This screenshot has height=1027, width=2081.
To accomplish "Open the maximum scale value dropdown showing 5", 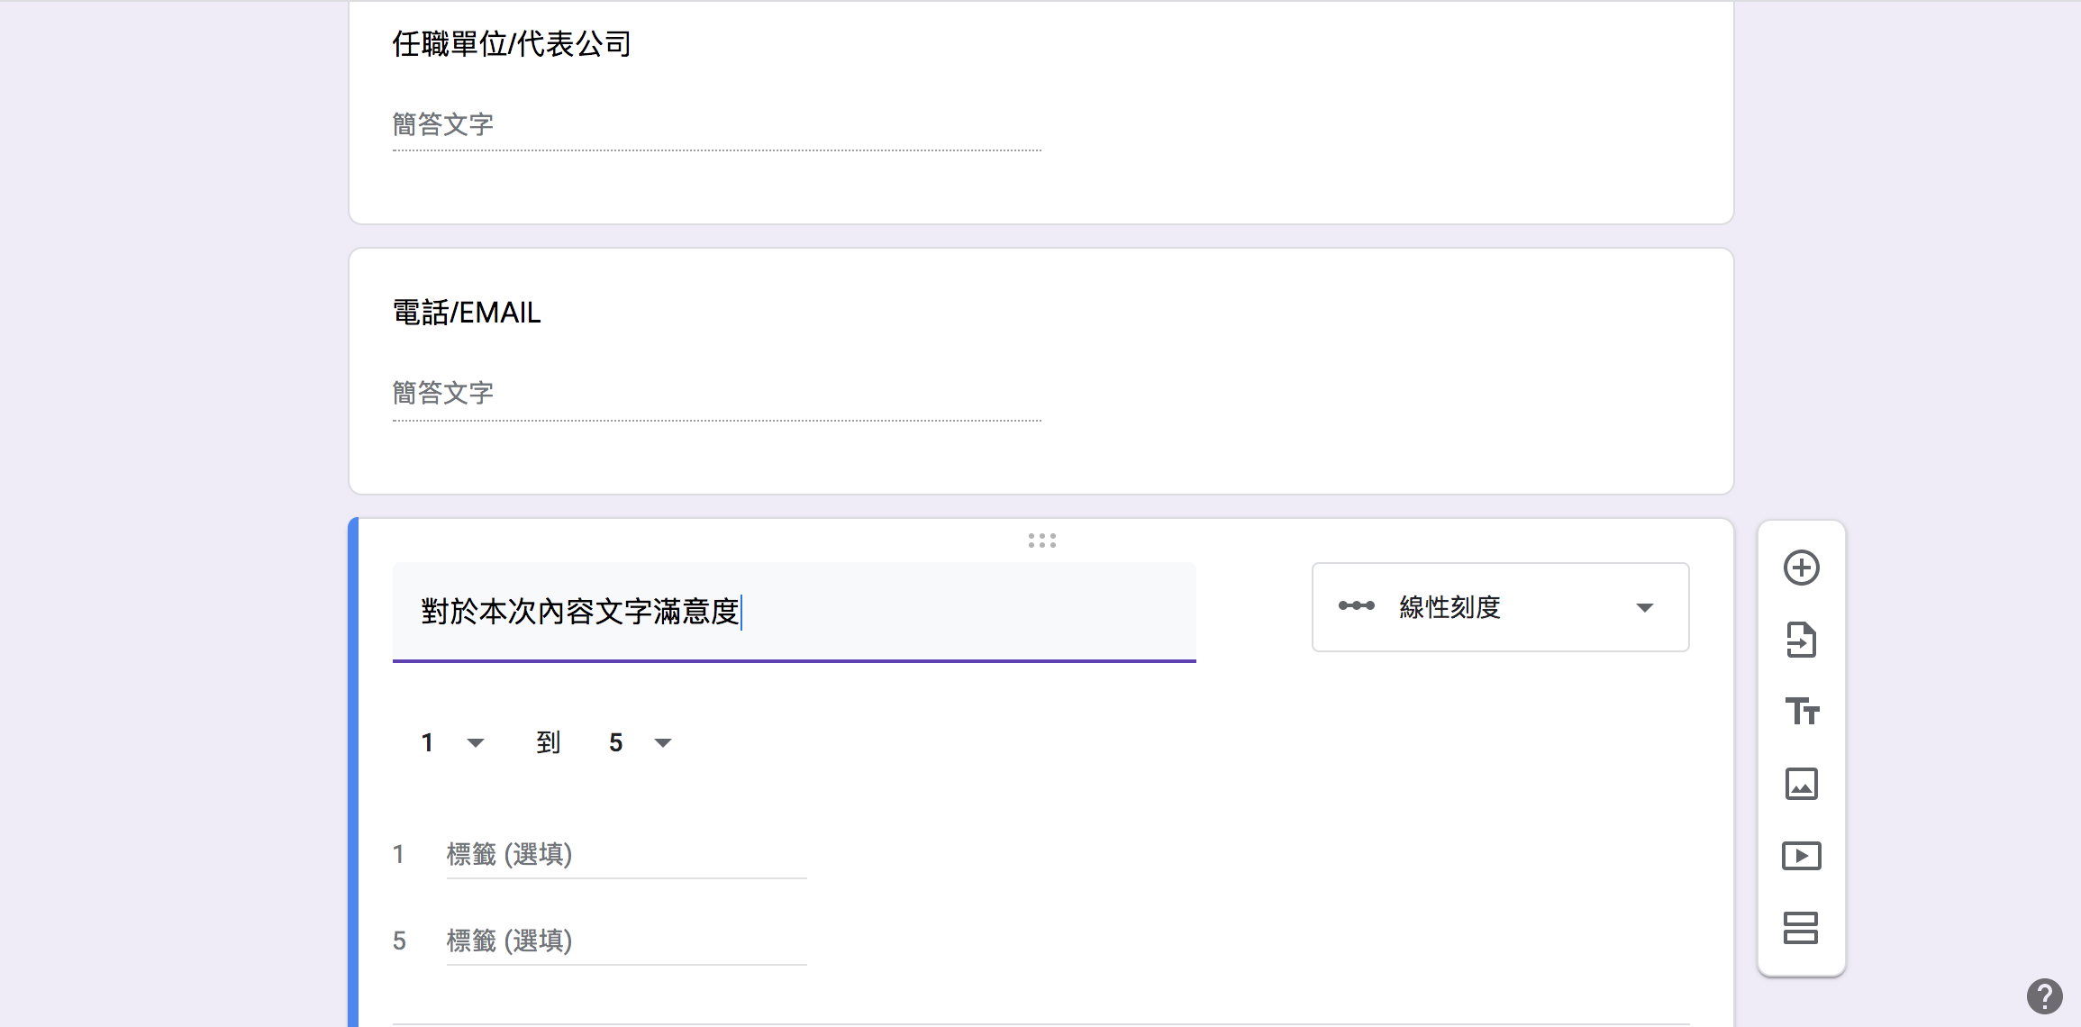I will 639,741.
